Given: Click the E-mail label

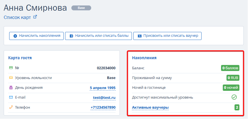Looking at the screenshot, I should pyautogui.click(x=20, y=97).
